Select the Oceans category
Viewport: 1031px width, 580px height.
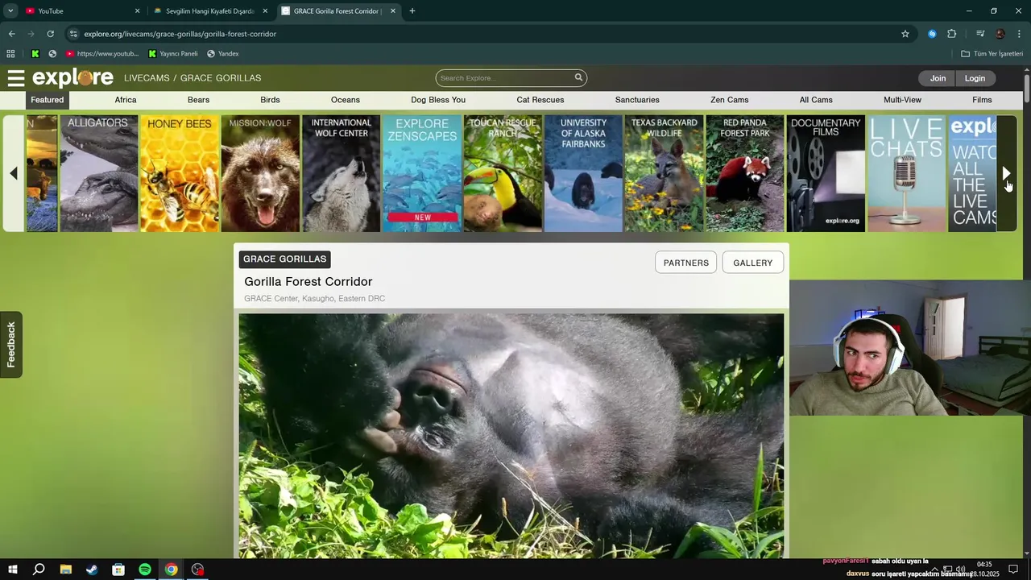tap(346, 100)
